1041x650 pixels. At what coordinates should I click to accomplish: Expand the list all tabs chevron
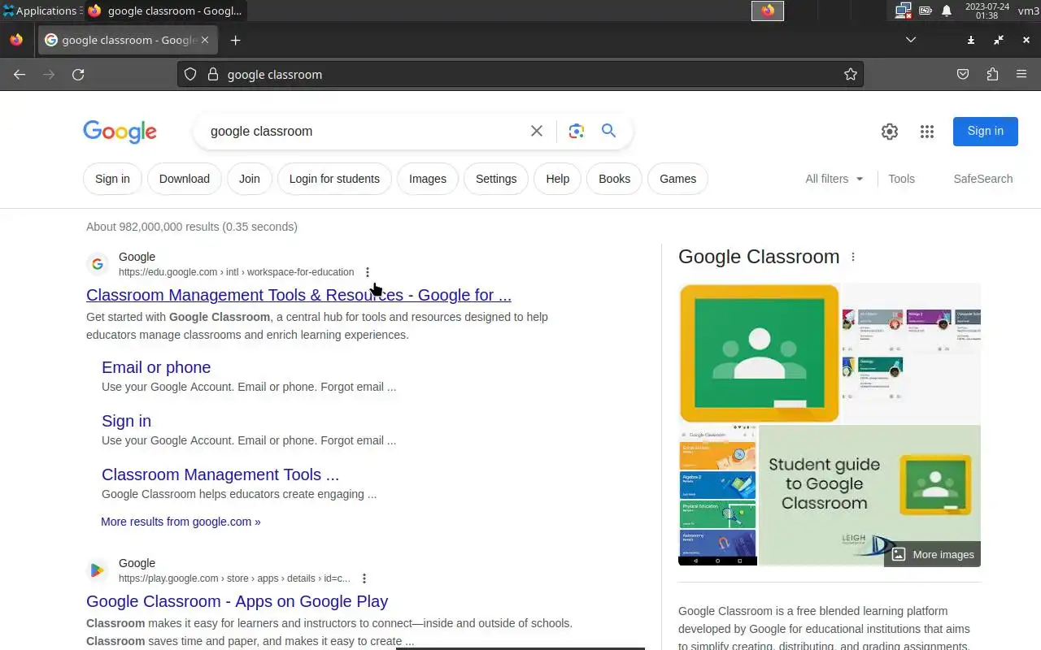point(911,40)
